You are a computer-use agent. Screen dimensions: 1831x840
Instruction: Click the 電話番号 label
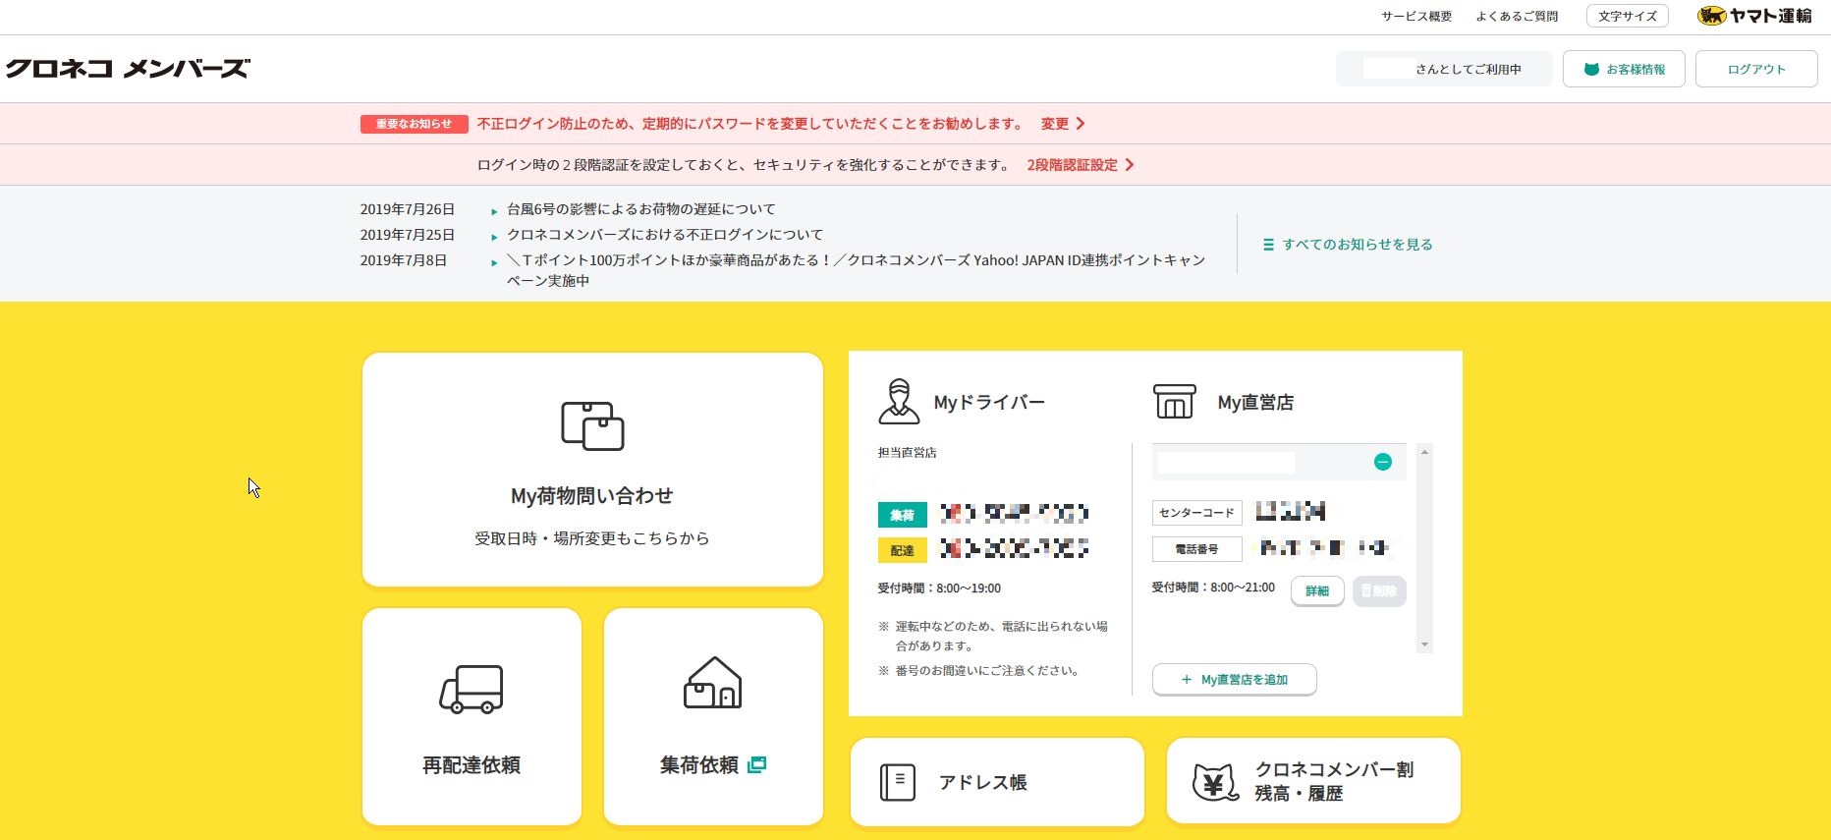coord(1196,549)
